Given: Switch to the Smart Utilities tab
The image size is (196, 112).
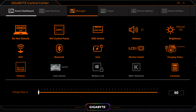Looking at the screenshot, I should pos(174,11).
